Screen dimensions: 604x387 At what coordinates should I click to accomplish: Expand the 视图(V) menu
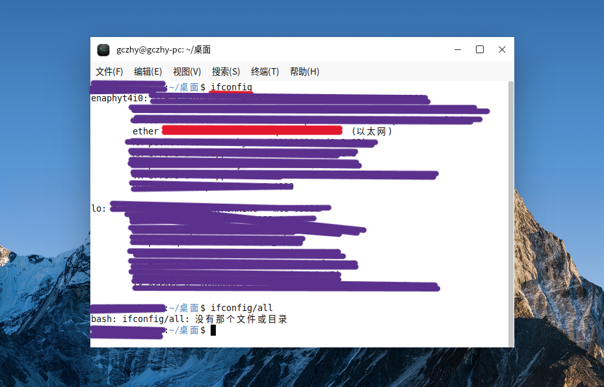pyautogui.click(x=187, y=71)
